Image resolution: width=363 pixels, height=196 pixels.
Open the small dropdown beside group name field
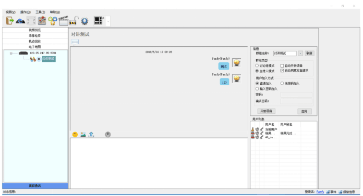coord(300,54)
